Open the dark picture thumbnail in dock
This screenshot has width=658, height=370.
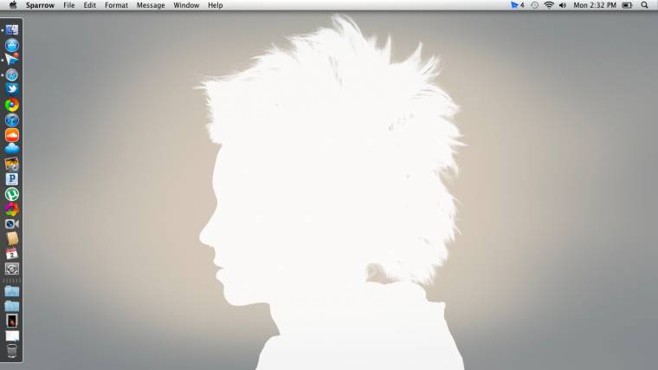tap(12, 321)
